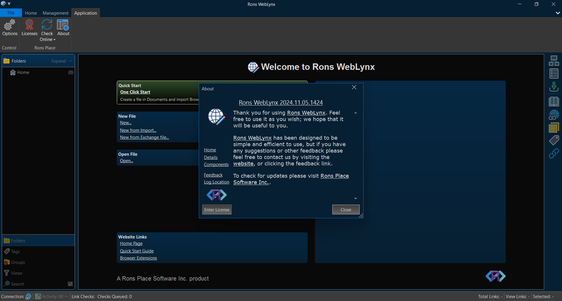Click the Connection globe icon in status bar
This screenshot has width=562, height=301.
click(x=28, y=296)
